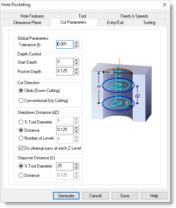Click the Generate button
This screenshot has height=208, width=176.
[x=66, y=196]
